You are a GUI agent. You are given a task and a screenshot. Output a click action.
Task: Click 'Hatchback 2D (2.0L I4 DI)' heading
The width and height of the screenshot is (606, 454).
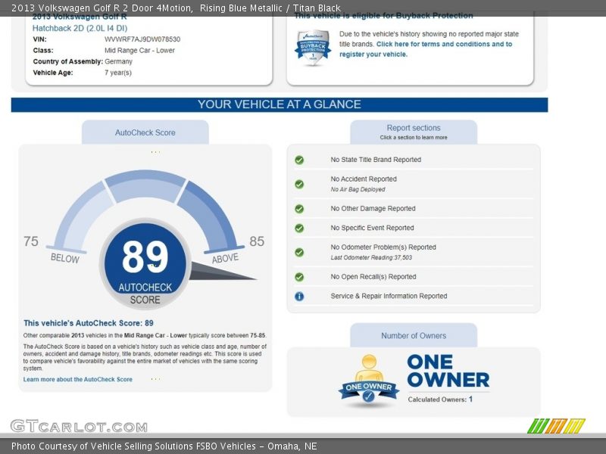80,28
